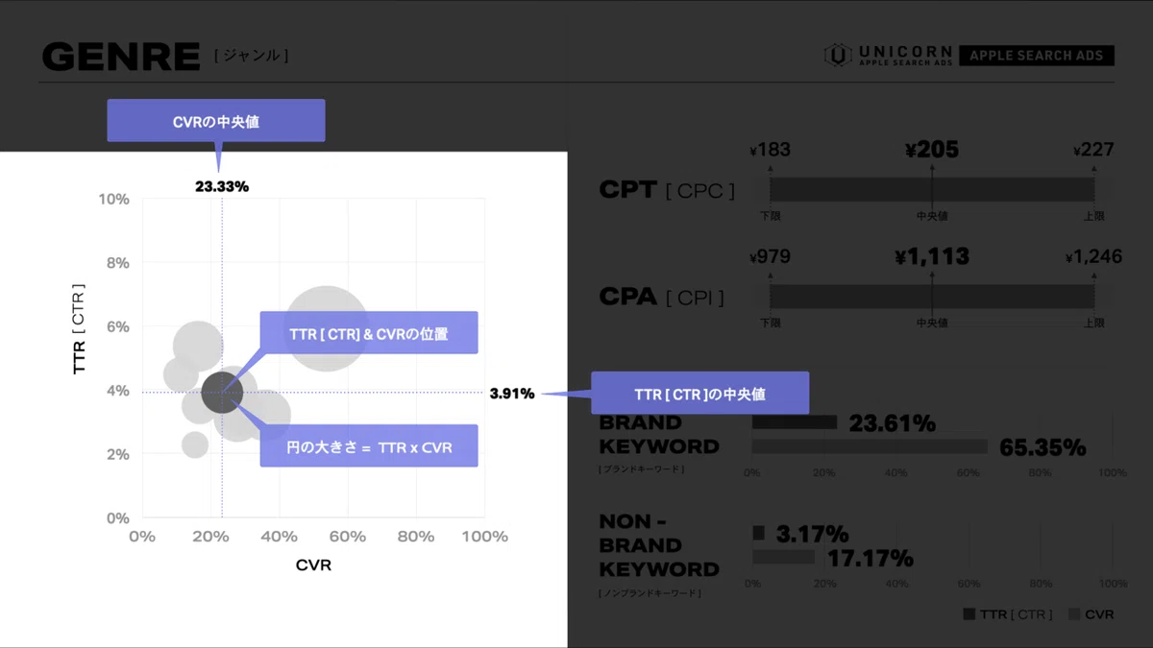Click the CPA [CPI] range bar
The image size is (1153, 648).
pyautogui.click(x=931, y=296)
